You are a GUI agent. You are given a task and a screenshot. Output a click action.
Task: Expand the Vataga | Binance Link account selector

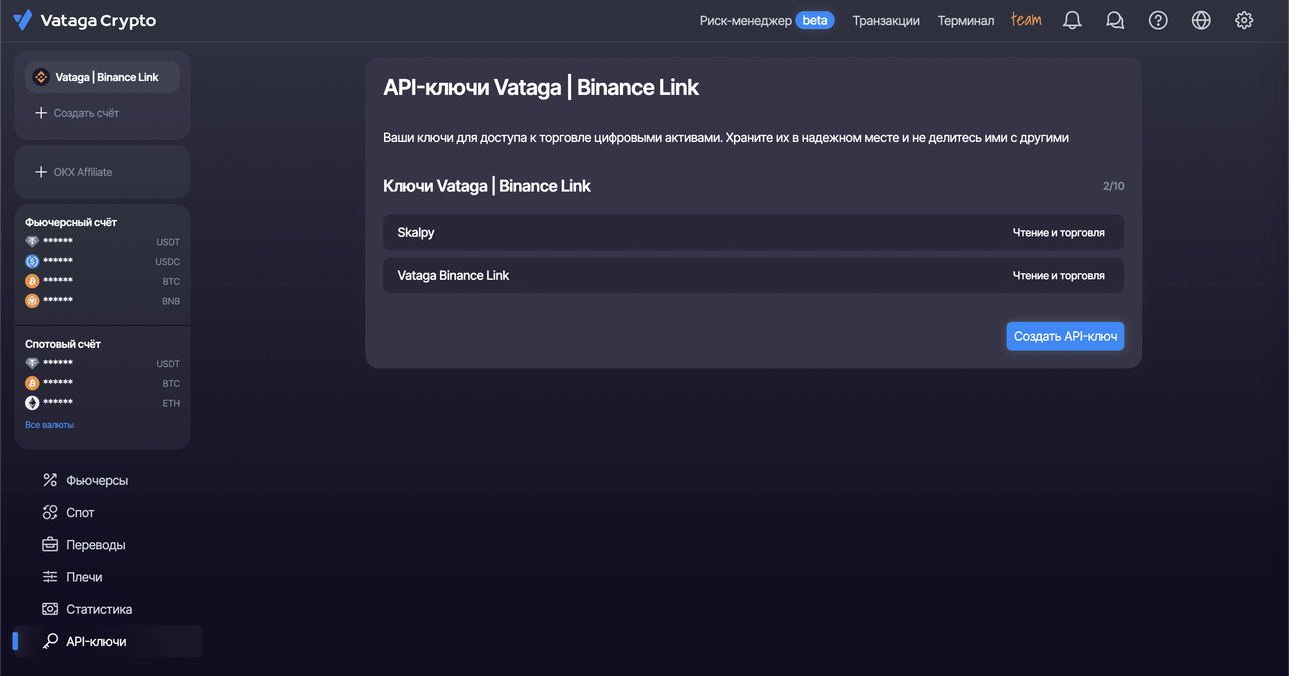click(x=102, y=77)
